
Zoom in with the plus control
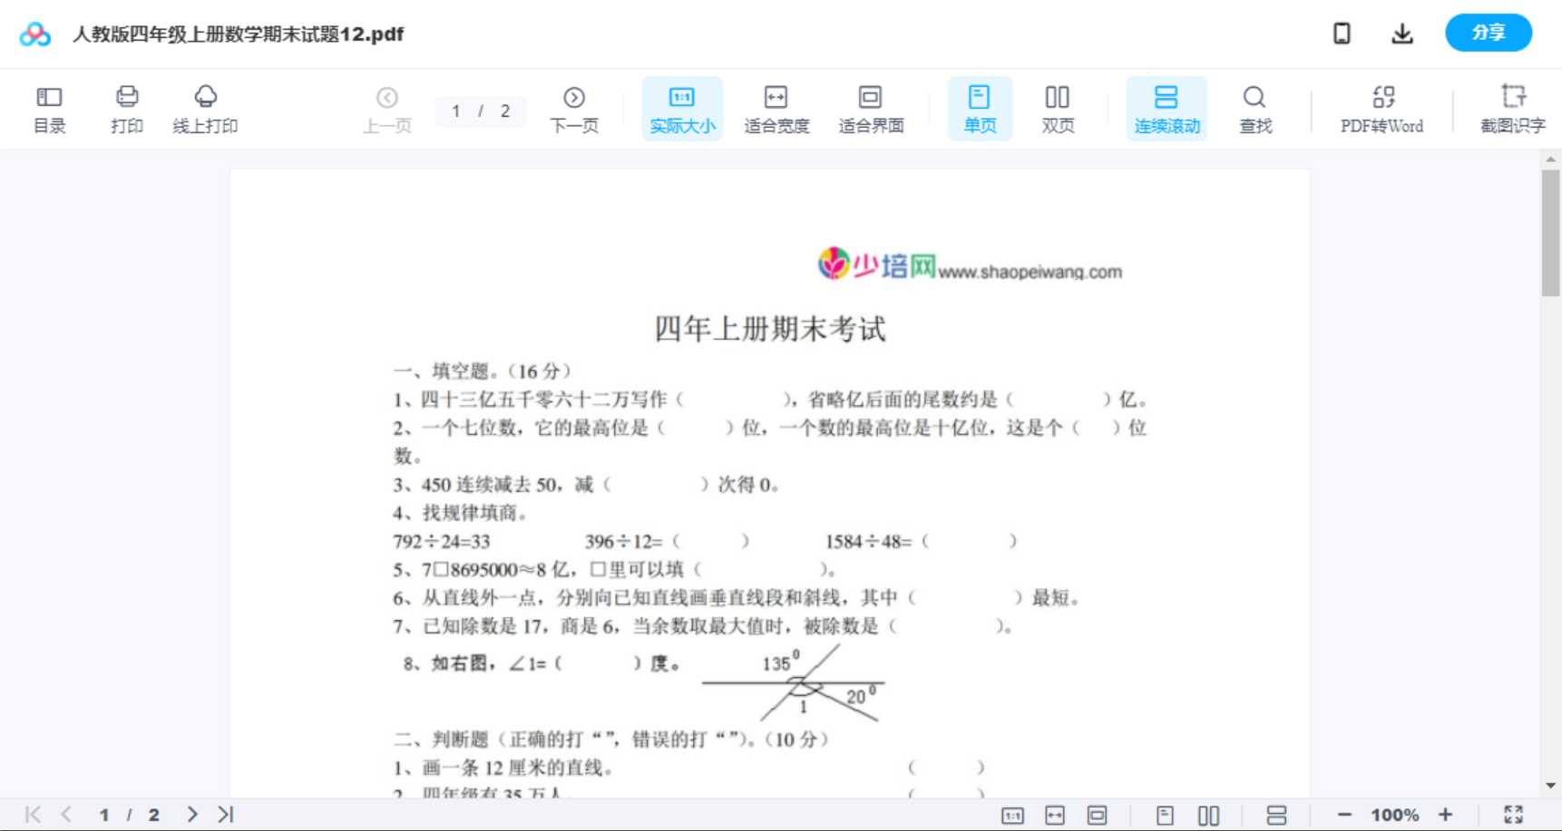(1446, 813)
